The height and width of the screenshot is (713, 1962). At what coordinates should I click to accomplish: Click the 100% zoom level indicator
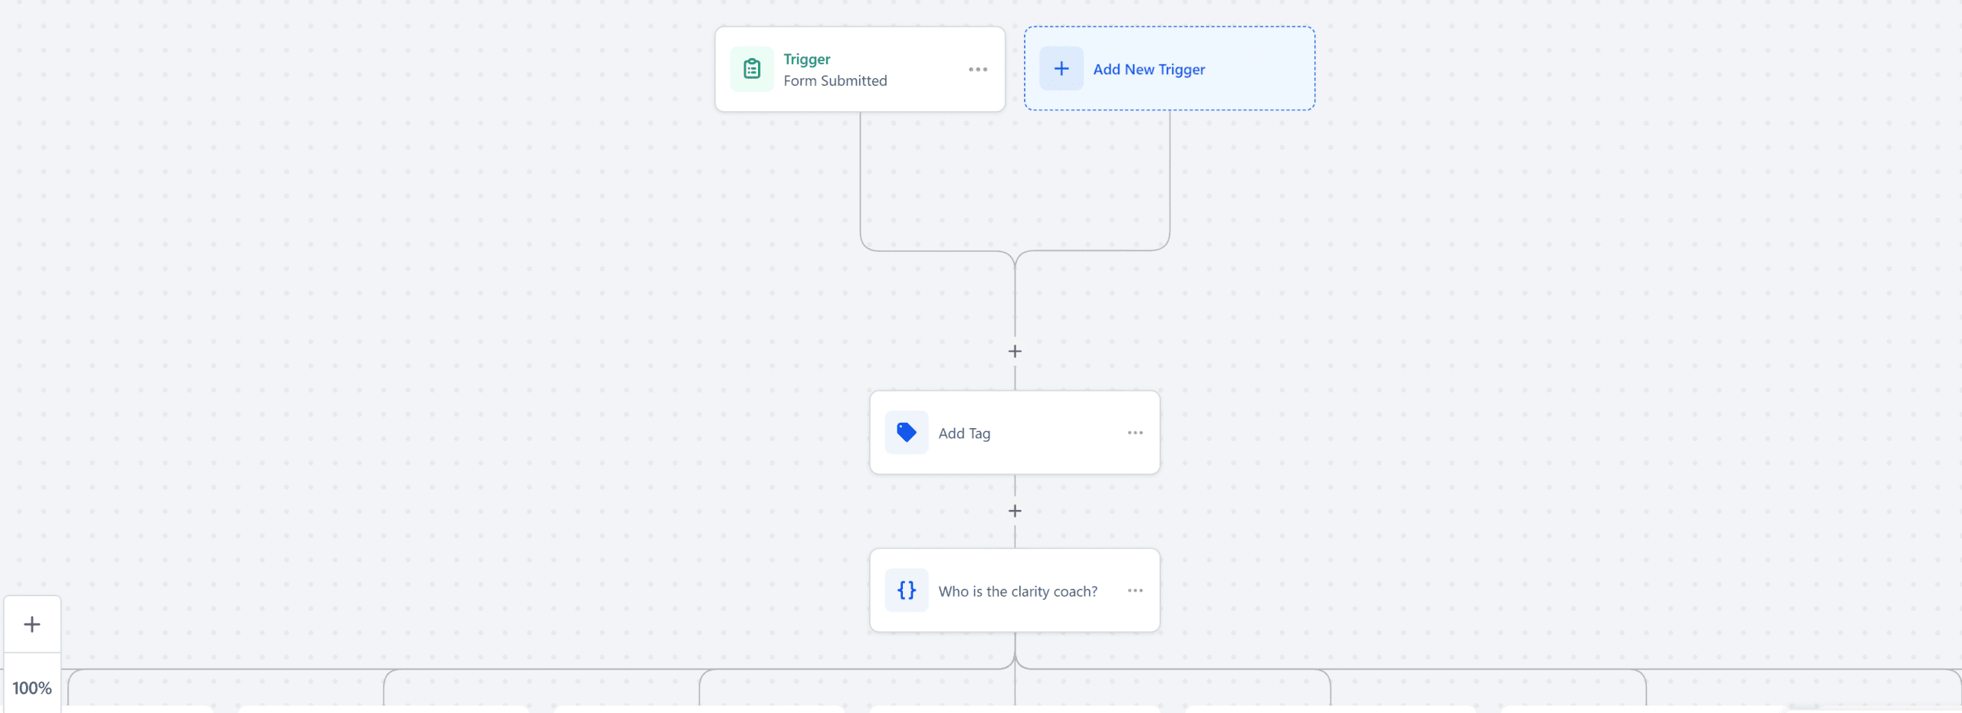(32, 688)
